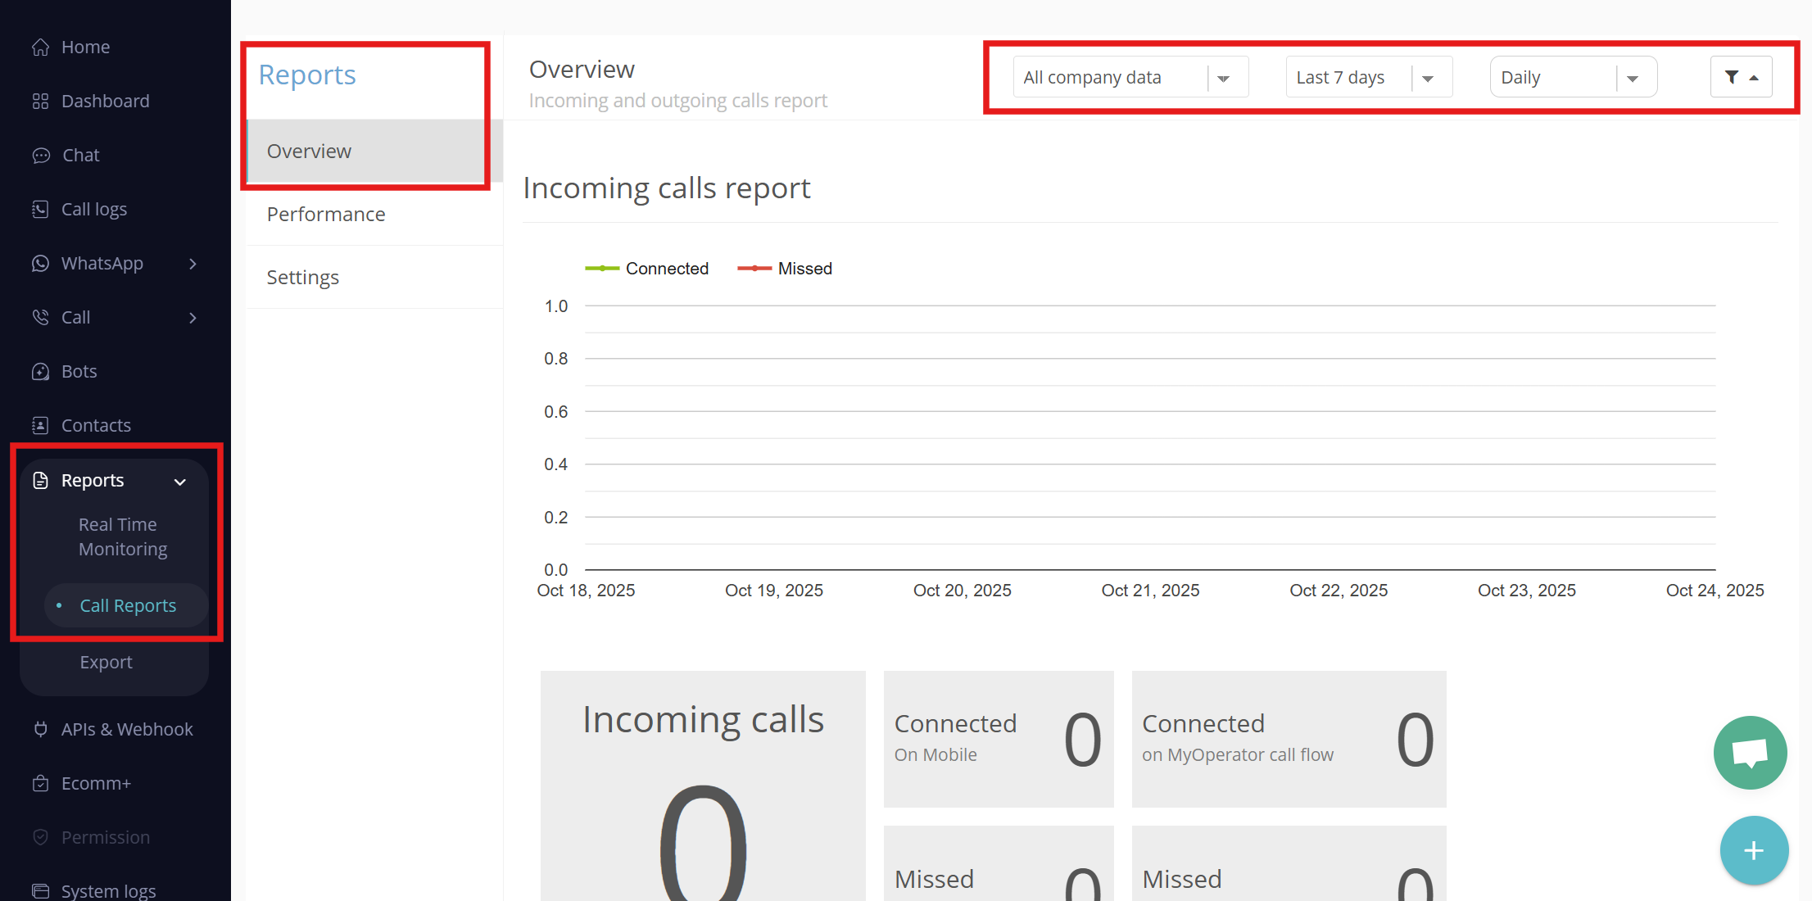Open the All company data dropdown
Screen dimensions: 1812x901
coord(1130,77)
